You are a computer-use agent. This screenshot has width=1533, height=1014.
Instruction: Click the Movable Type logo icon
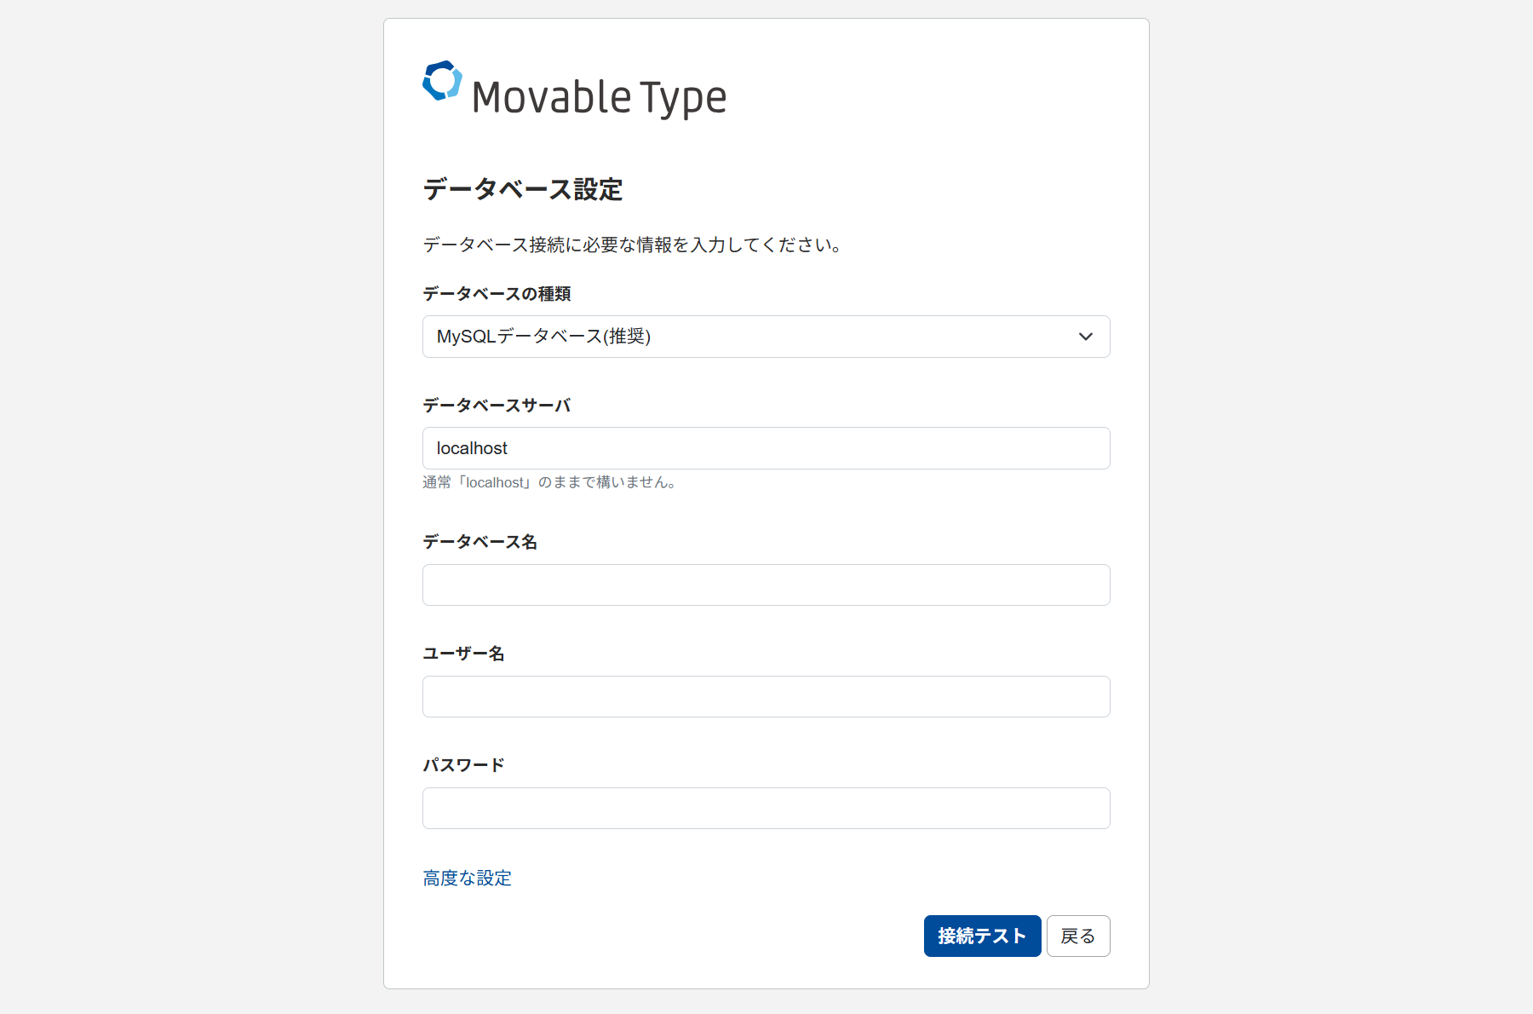click(442, 81)
